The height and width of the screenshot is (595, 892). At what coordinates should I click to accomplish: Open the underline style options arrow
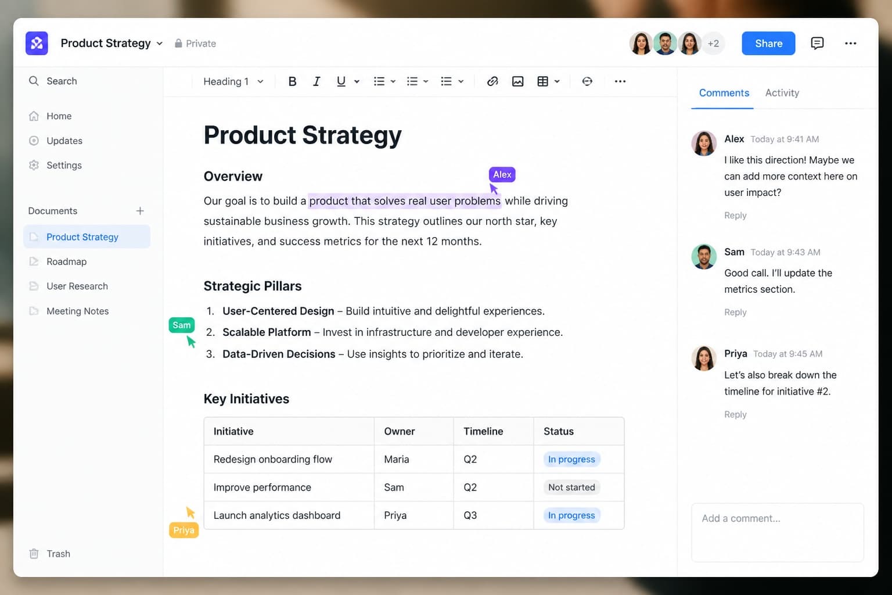357,81
